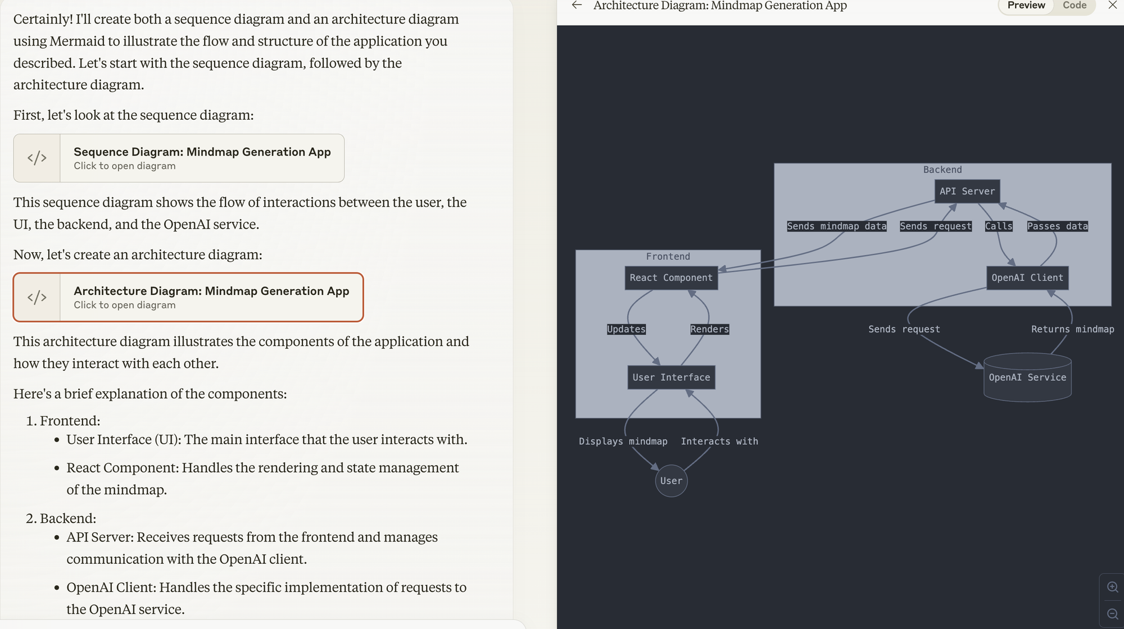The width and height of the screenshot is (1124, 629).
Task: Switch to Preview view
Action: click(1026, 6)
